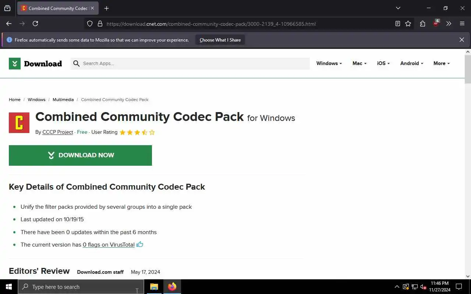
Task: Click the Download.com logo
Action: 35,64
